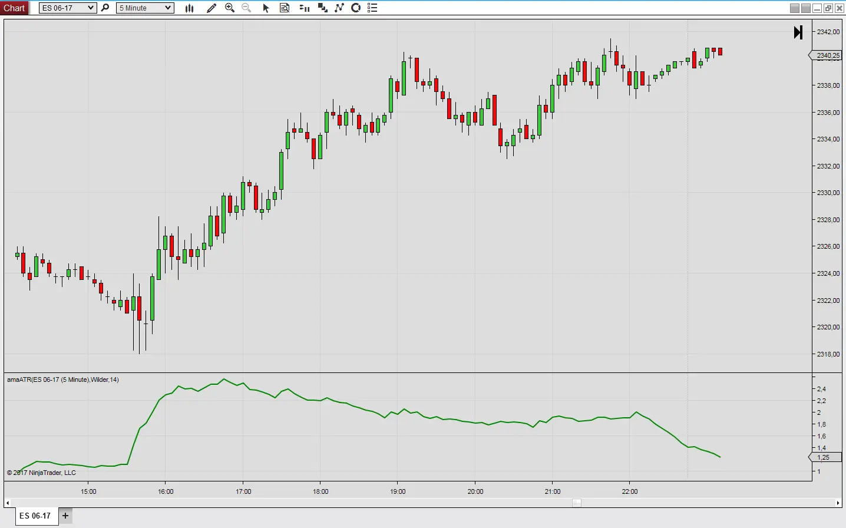The image size is (846, 528).
Task: Select the ES 06-17 bottom tab
Action: [x=35, y=516]
